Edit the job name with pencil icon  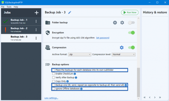pos(70,12)
